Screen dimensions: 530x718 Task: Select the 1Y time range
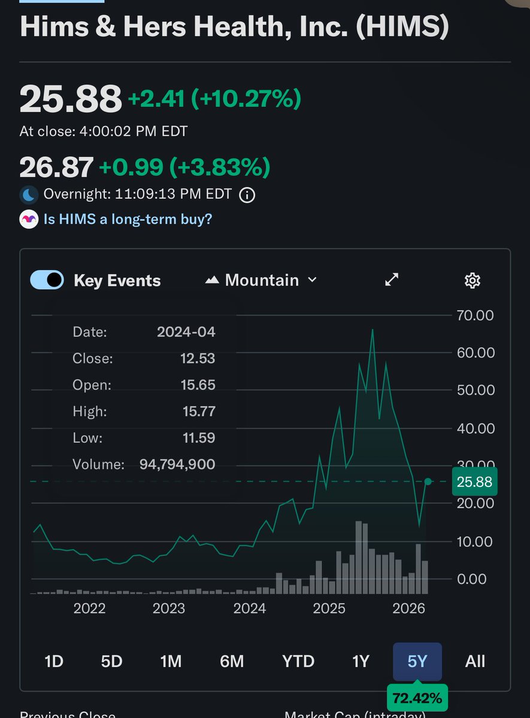click(x=361, y=661)
